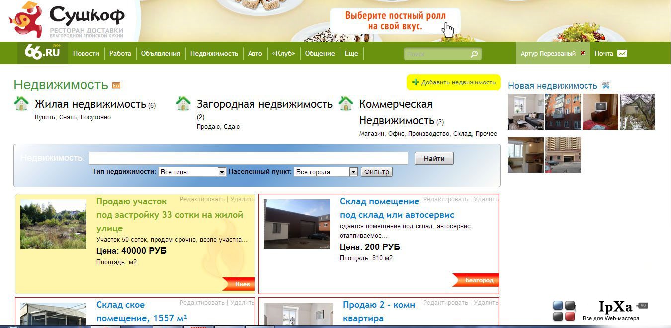Click the Снять link
The image size is (671, 328).
(x=68, y=117)
